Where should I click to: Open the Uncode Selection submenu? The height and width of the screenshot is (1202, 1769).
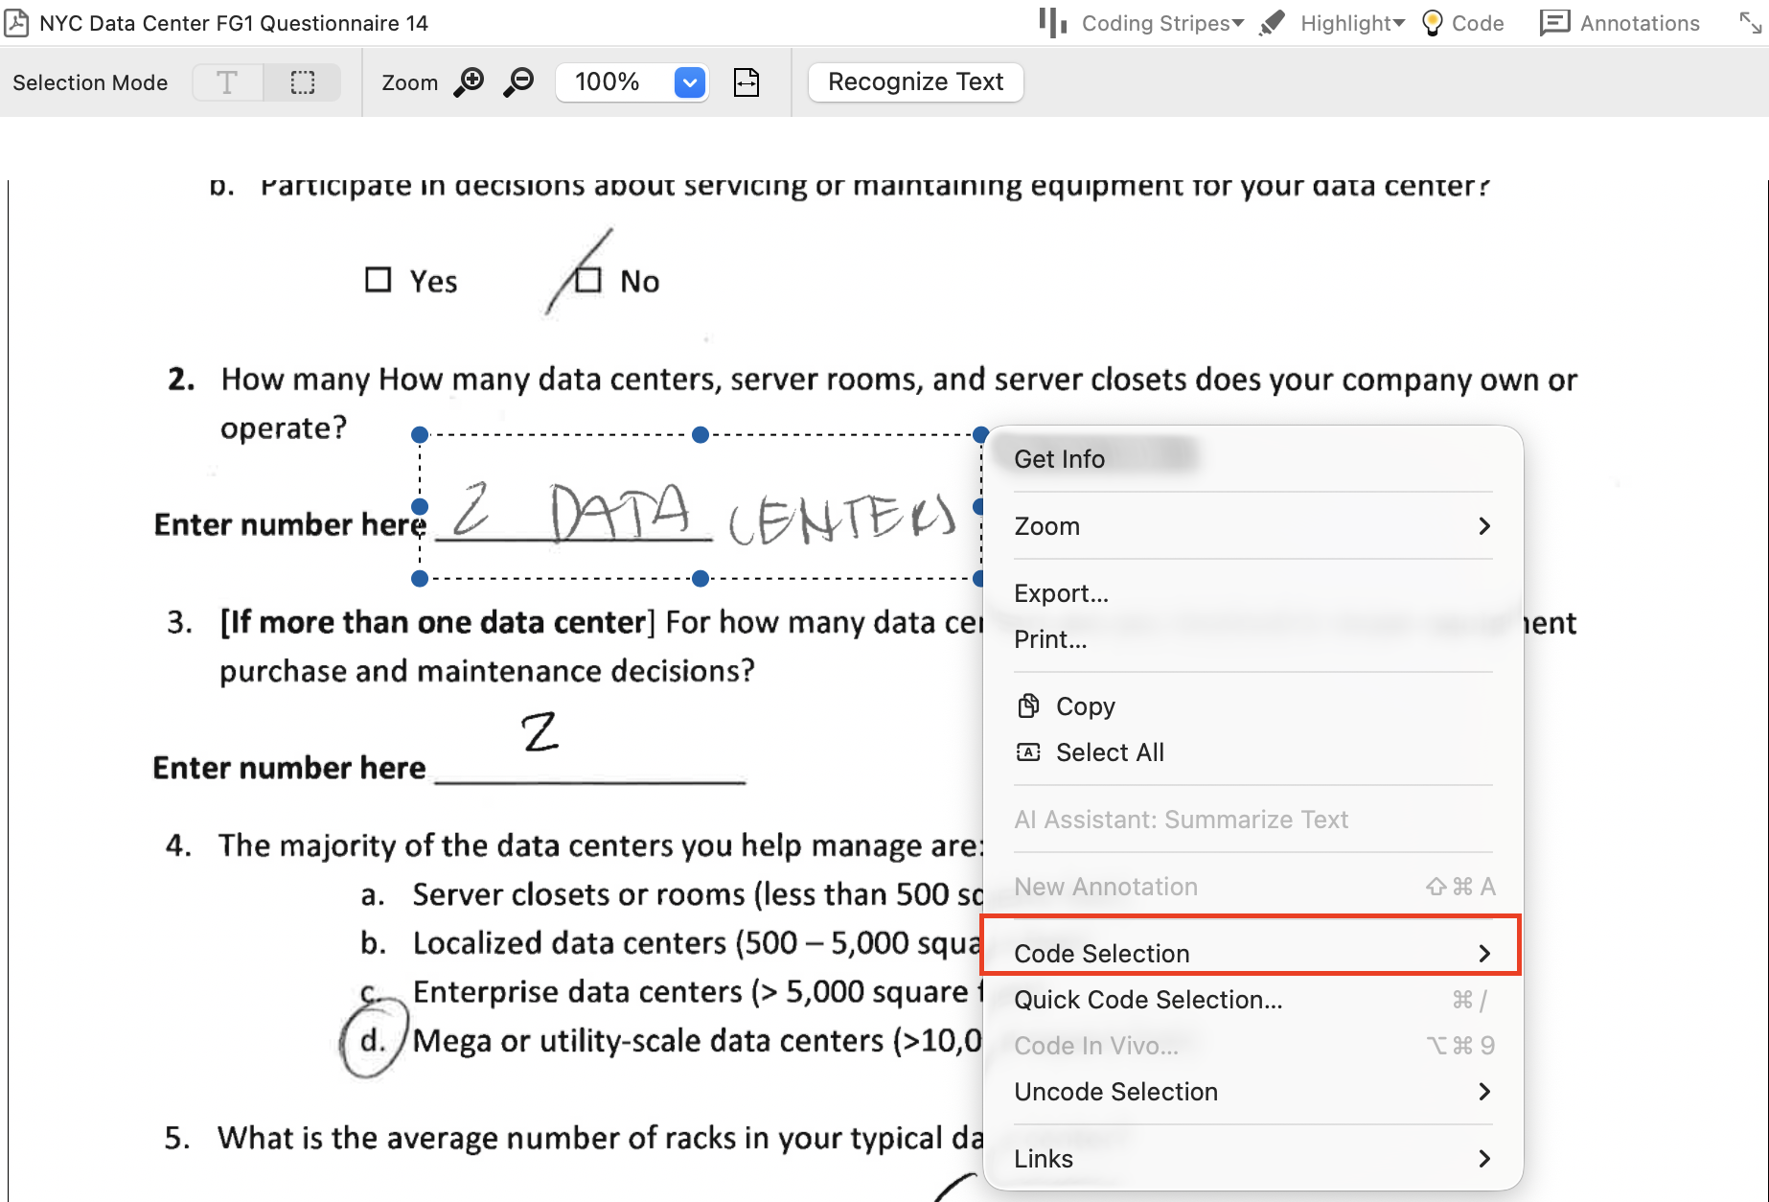tap(1253, 1092)
